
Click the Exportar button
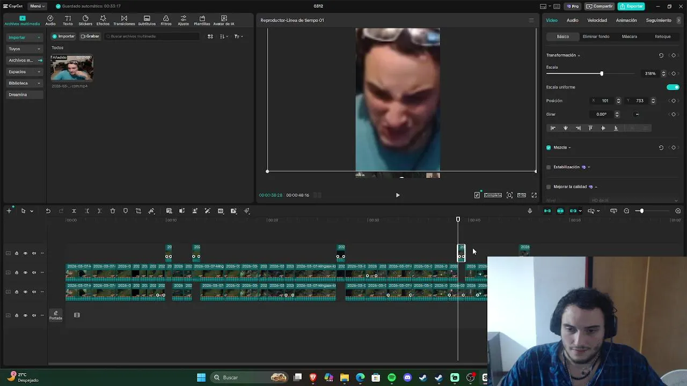[631, 6]
